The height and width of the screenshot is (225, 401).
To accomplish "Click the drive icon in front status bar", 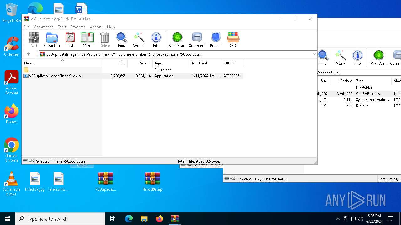I will coord(25,161).
